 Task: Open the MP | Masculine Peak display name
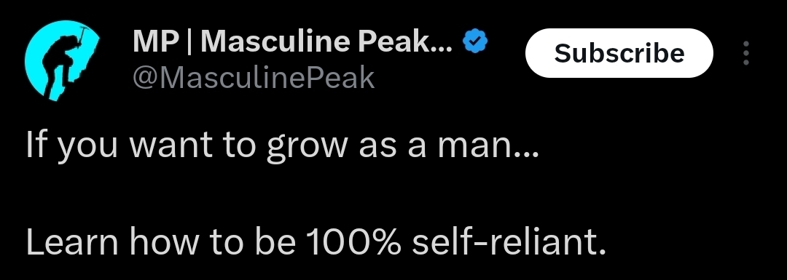click(x=293, y=41)
